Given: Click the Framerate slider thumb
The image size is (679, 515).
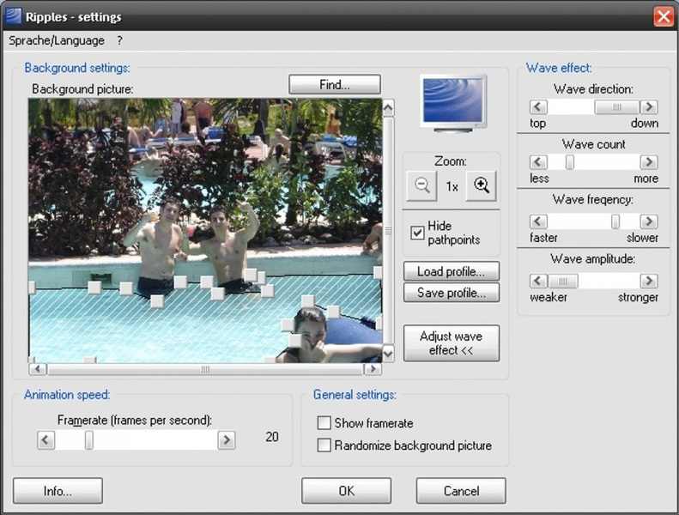Looking at the screenshot, I should (x=88, y=440).
